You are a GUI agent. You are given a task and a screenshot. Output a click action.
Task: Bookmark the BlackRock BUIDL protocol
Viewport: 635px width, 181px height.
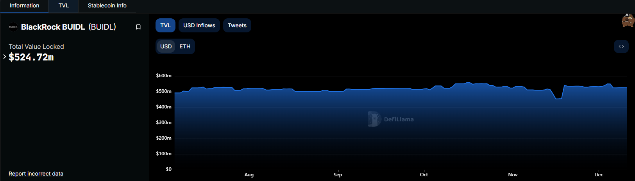coord(138,27)
